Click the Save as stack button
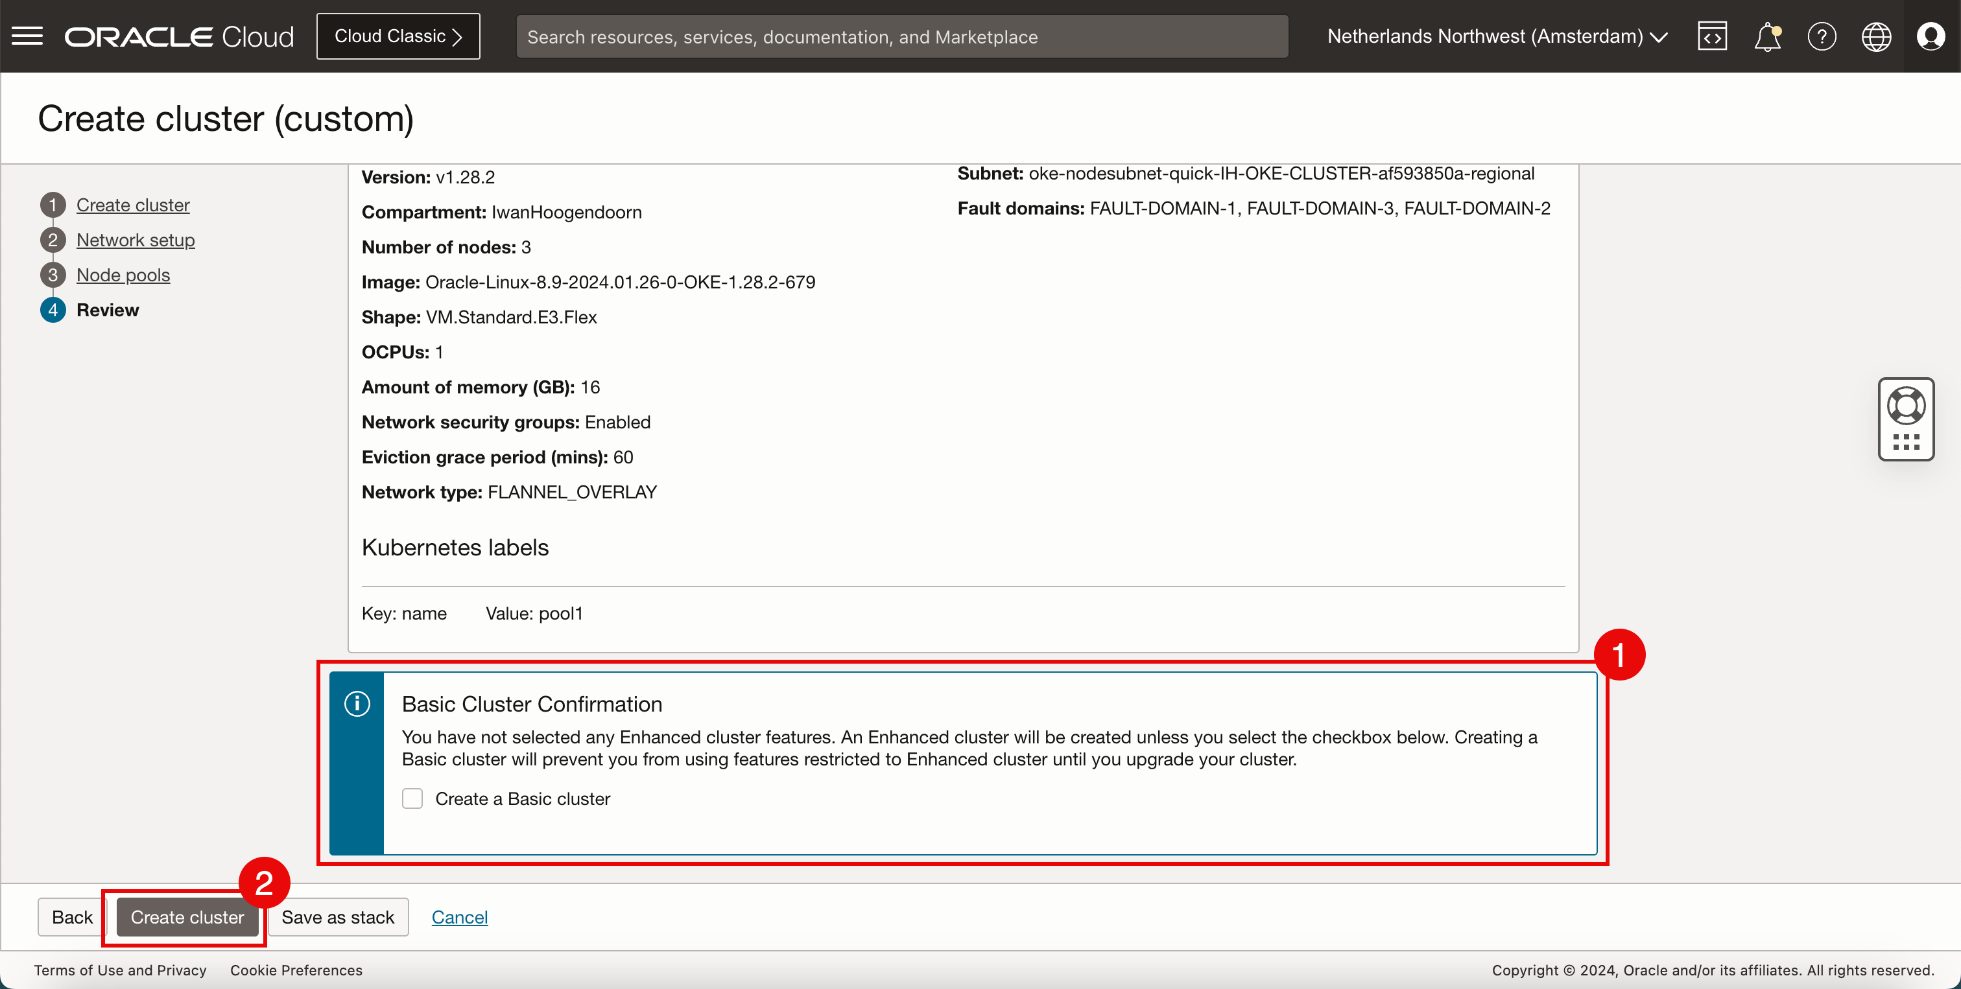Viewport: 1961px width, 989px height. click(x=338, y=916)
